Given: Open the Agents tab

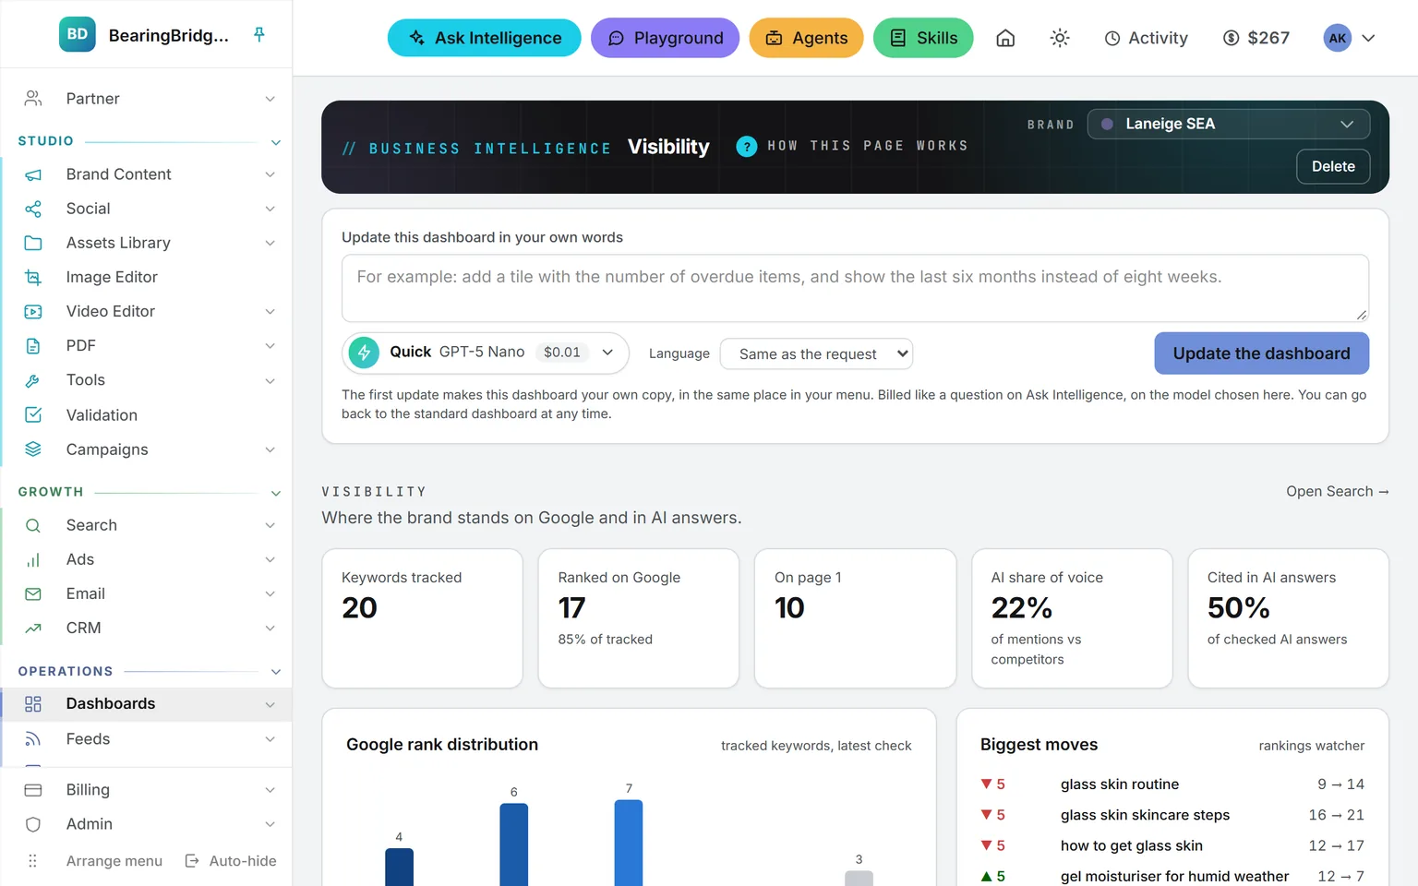Looking at the screenshot, I should point(806,38).
